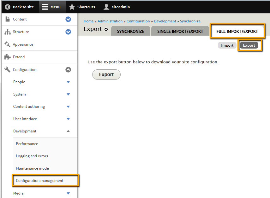The height and width of the screenshot is (198, 270).
Task: Open Development menu item
Action: click(25, 131)
